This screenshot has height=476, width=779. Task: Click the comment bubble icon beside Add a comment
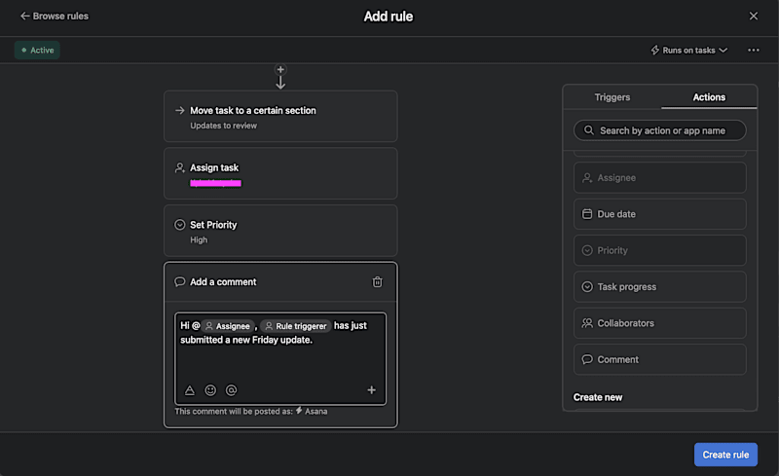179,281
